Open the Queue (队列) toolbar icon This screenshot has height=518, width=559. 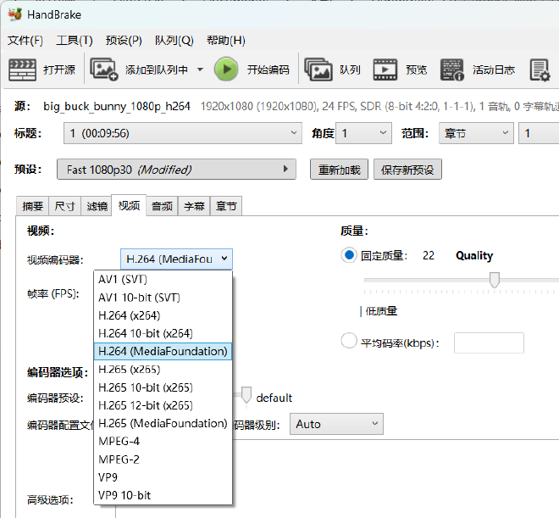click(318, 70)
